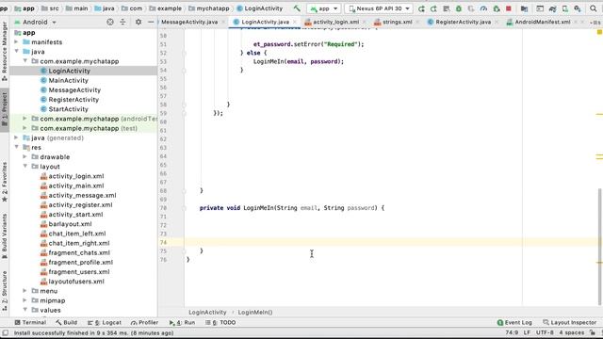Toggle the Structure side tool window
This screenshot has width=603, height=339.
click(x=5, y=291)
